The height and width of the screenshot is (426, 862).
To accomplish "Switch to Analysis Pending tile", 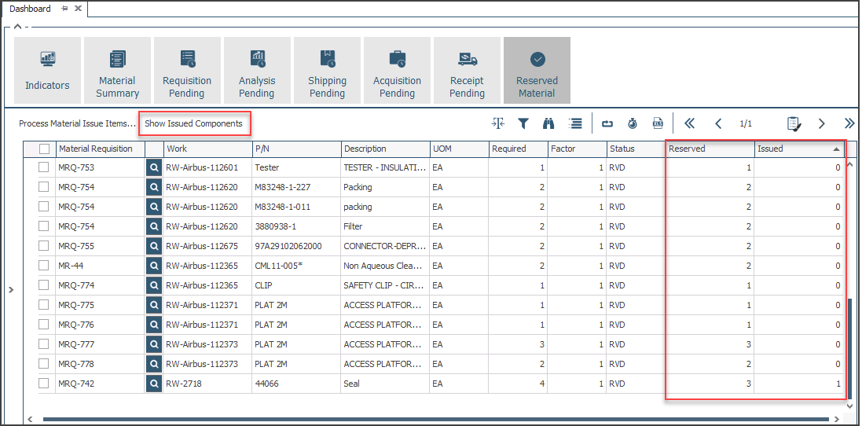I will coord(257,71).
